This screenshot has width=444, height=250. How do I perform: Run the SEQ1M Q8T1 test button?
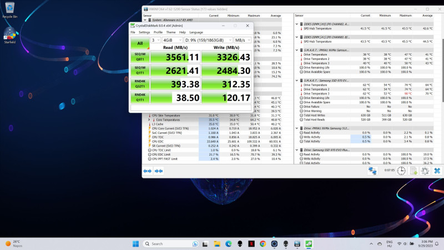point(139,56)
